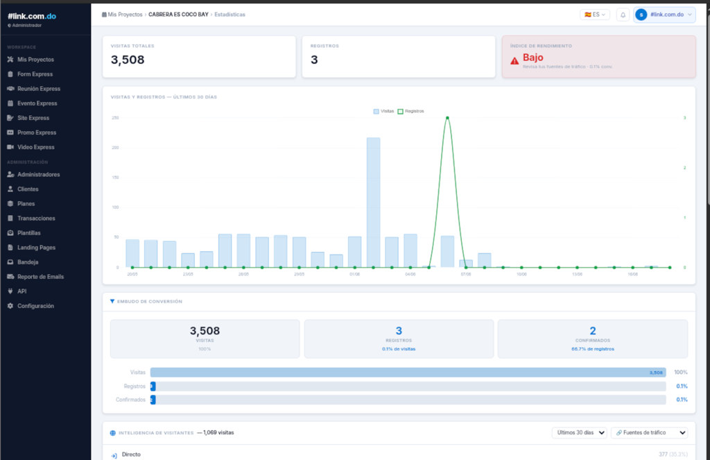This screenshot has width=710, height=460.
Task: Click CABRERA ES COCO BAY breadcrumb
Action: point(178,15)
